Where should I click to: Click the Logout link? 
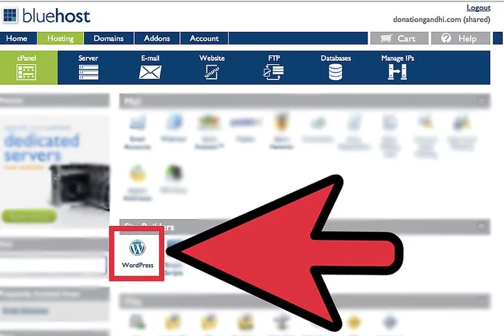478,8
